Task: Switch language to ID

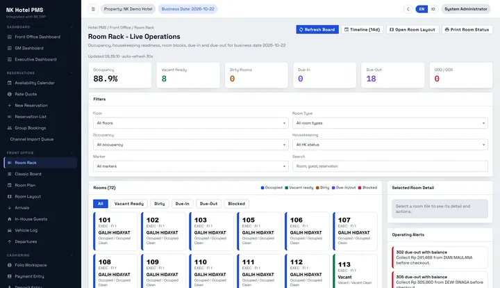Action: pos(433,9)
